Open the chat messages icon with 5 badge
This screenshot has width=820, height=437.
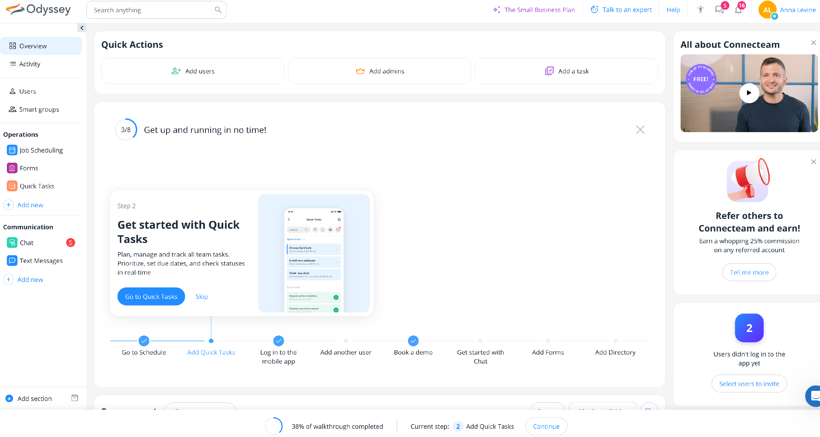(719, 10)
